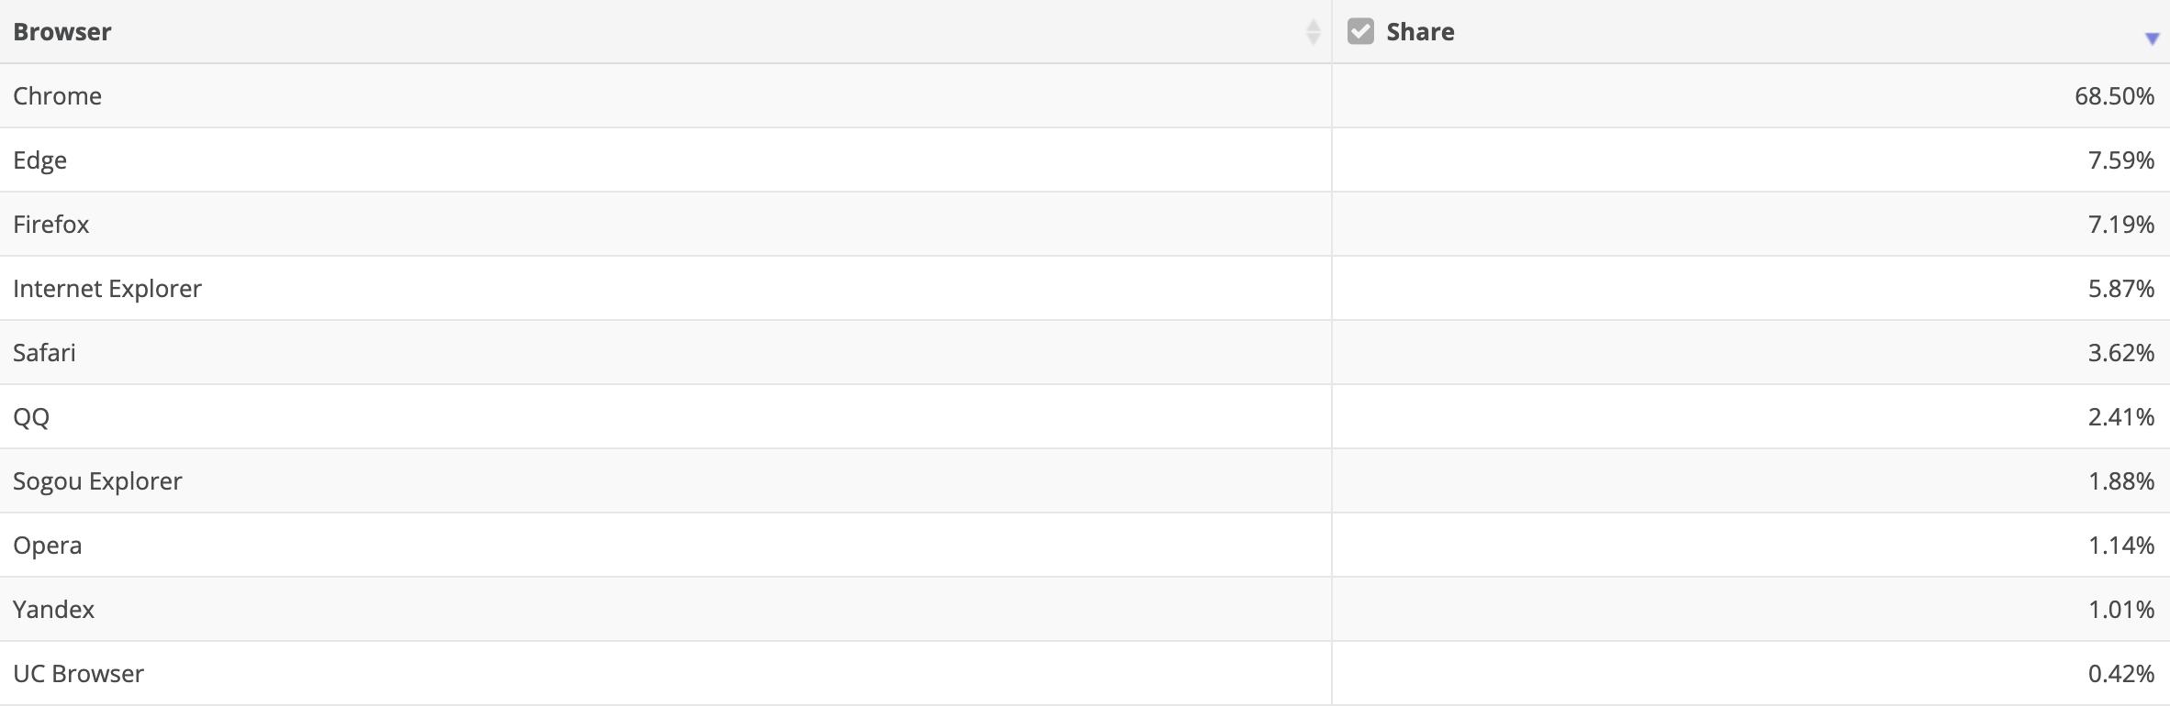Click the Sogou Explorer entry
The width and height of the screenshot is (2170, 706).
(97, 481)
